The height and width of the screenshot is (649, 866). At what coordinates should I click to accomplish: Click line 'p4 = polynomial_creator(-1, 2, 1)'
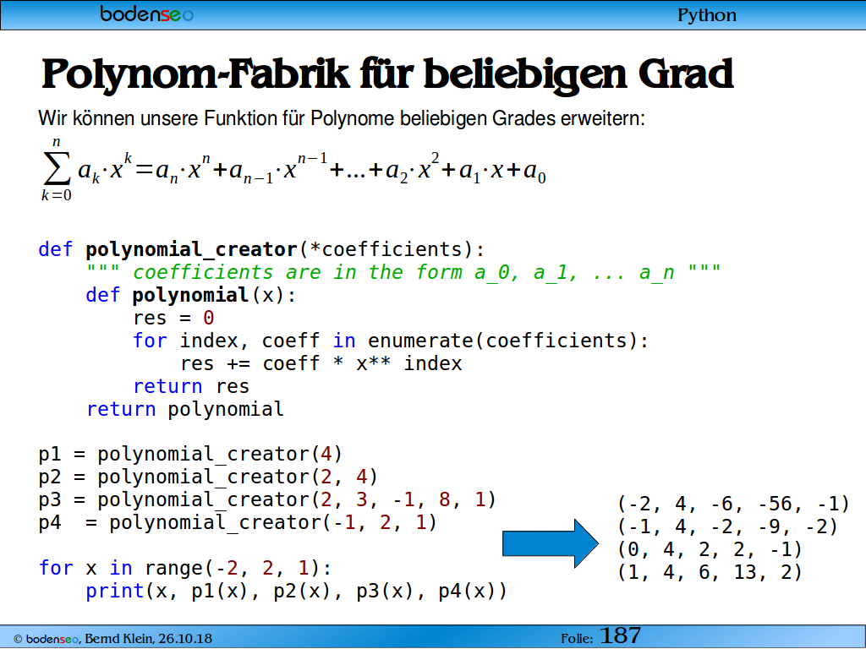coord(238,522)
